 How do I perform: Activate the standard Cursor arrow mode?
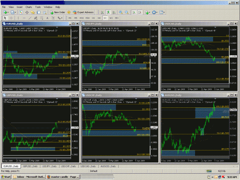[5, 18]
